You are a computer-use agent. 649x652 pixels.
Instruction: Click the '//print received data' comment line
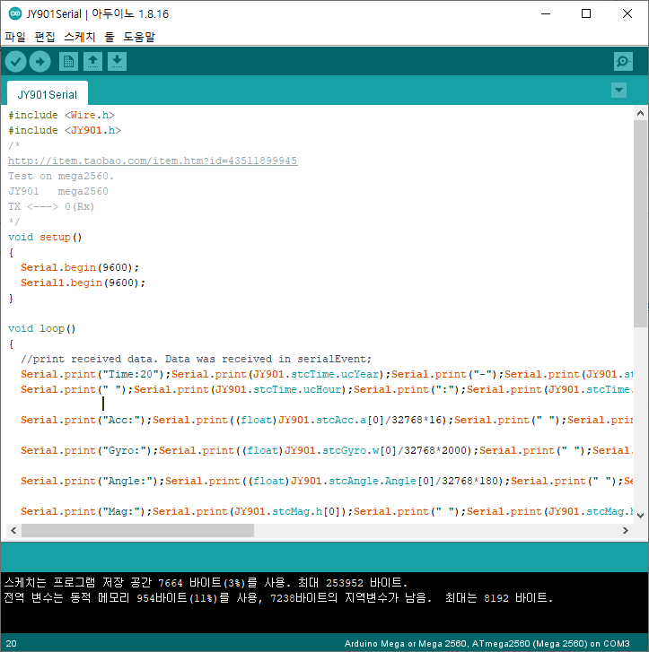click(x=196, y=359)
